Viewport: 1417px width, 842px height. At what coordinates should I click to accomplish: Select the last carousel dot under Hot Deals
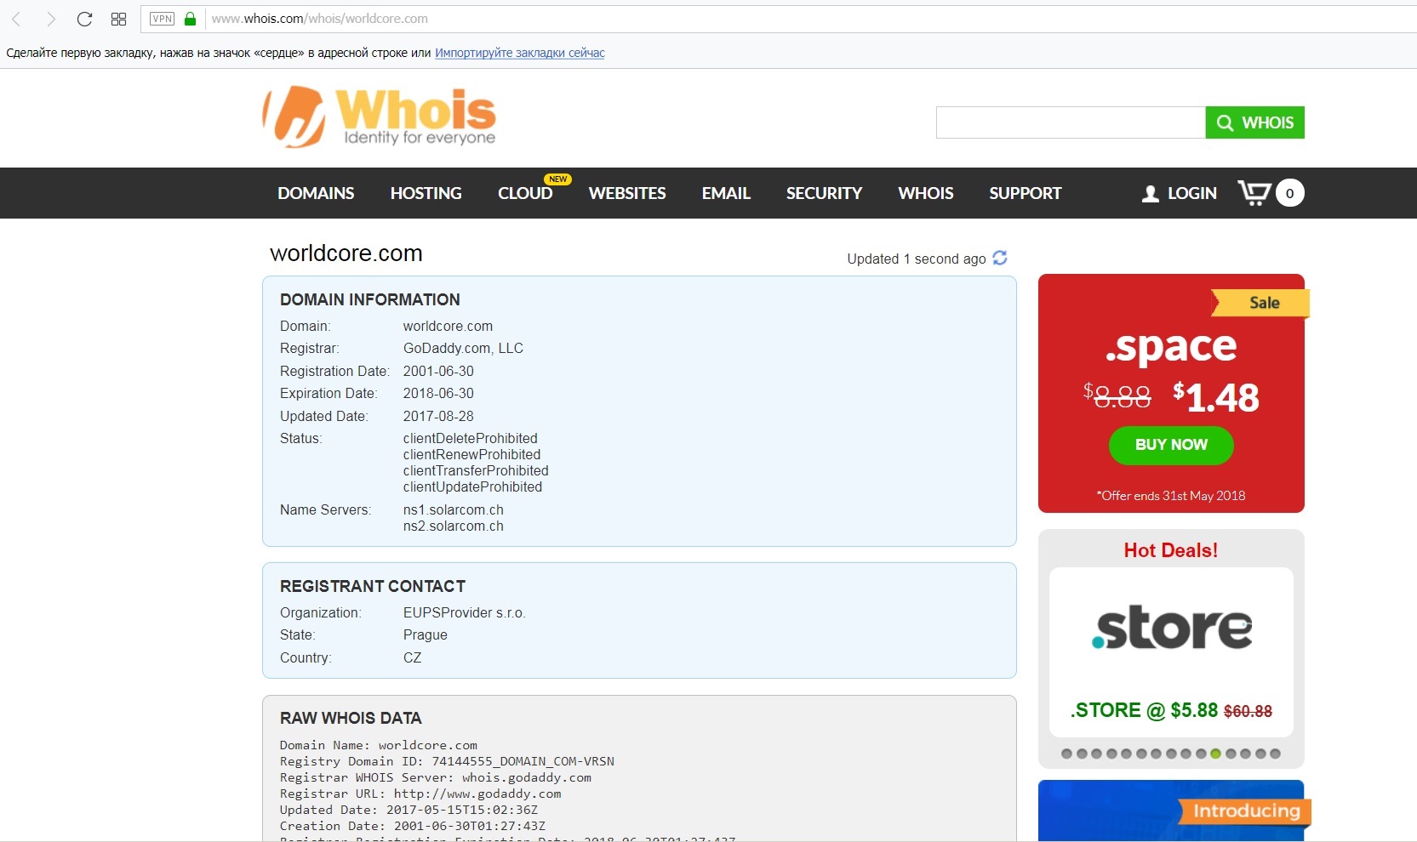[x=1275, y=754]
